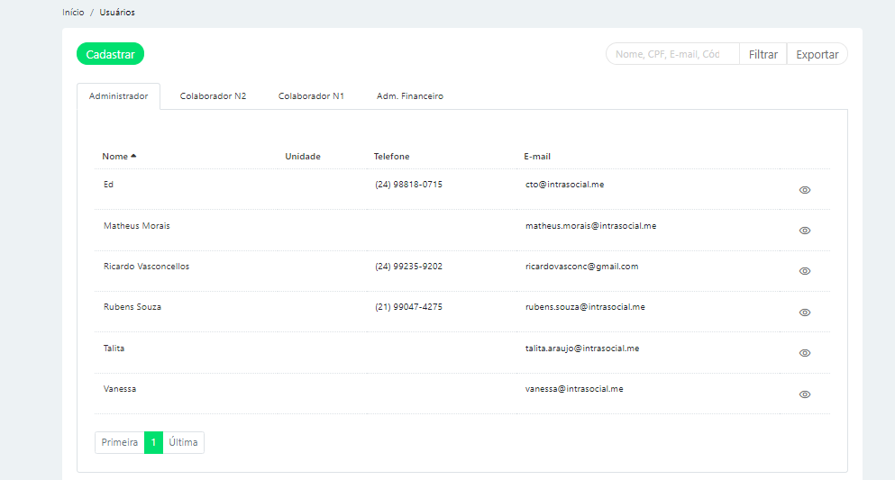Image resolution: width=895 pixels, height=480 pixels.
Task: Focus the Nome, CPF, E-mail search field
Action: [x=671, y=54]
